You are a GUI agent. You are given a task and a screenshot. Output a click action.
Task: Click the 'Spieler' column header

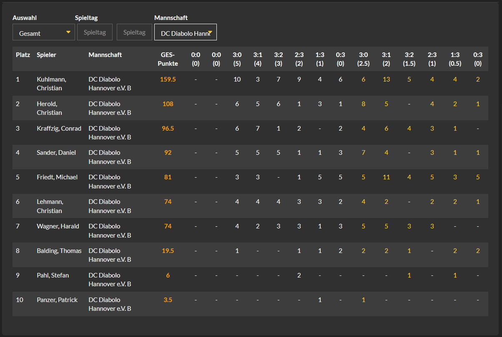pyautogui.click(x=46, y=55)
